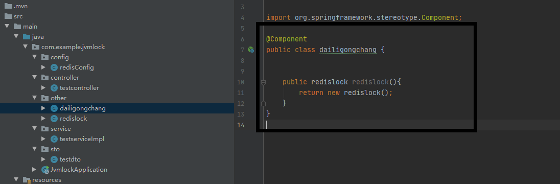Click the JvmlockApplication Spring Boot class icon
The width and height of the screenshot is (560, 184).
click(45, 170)
